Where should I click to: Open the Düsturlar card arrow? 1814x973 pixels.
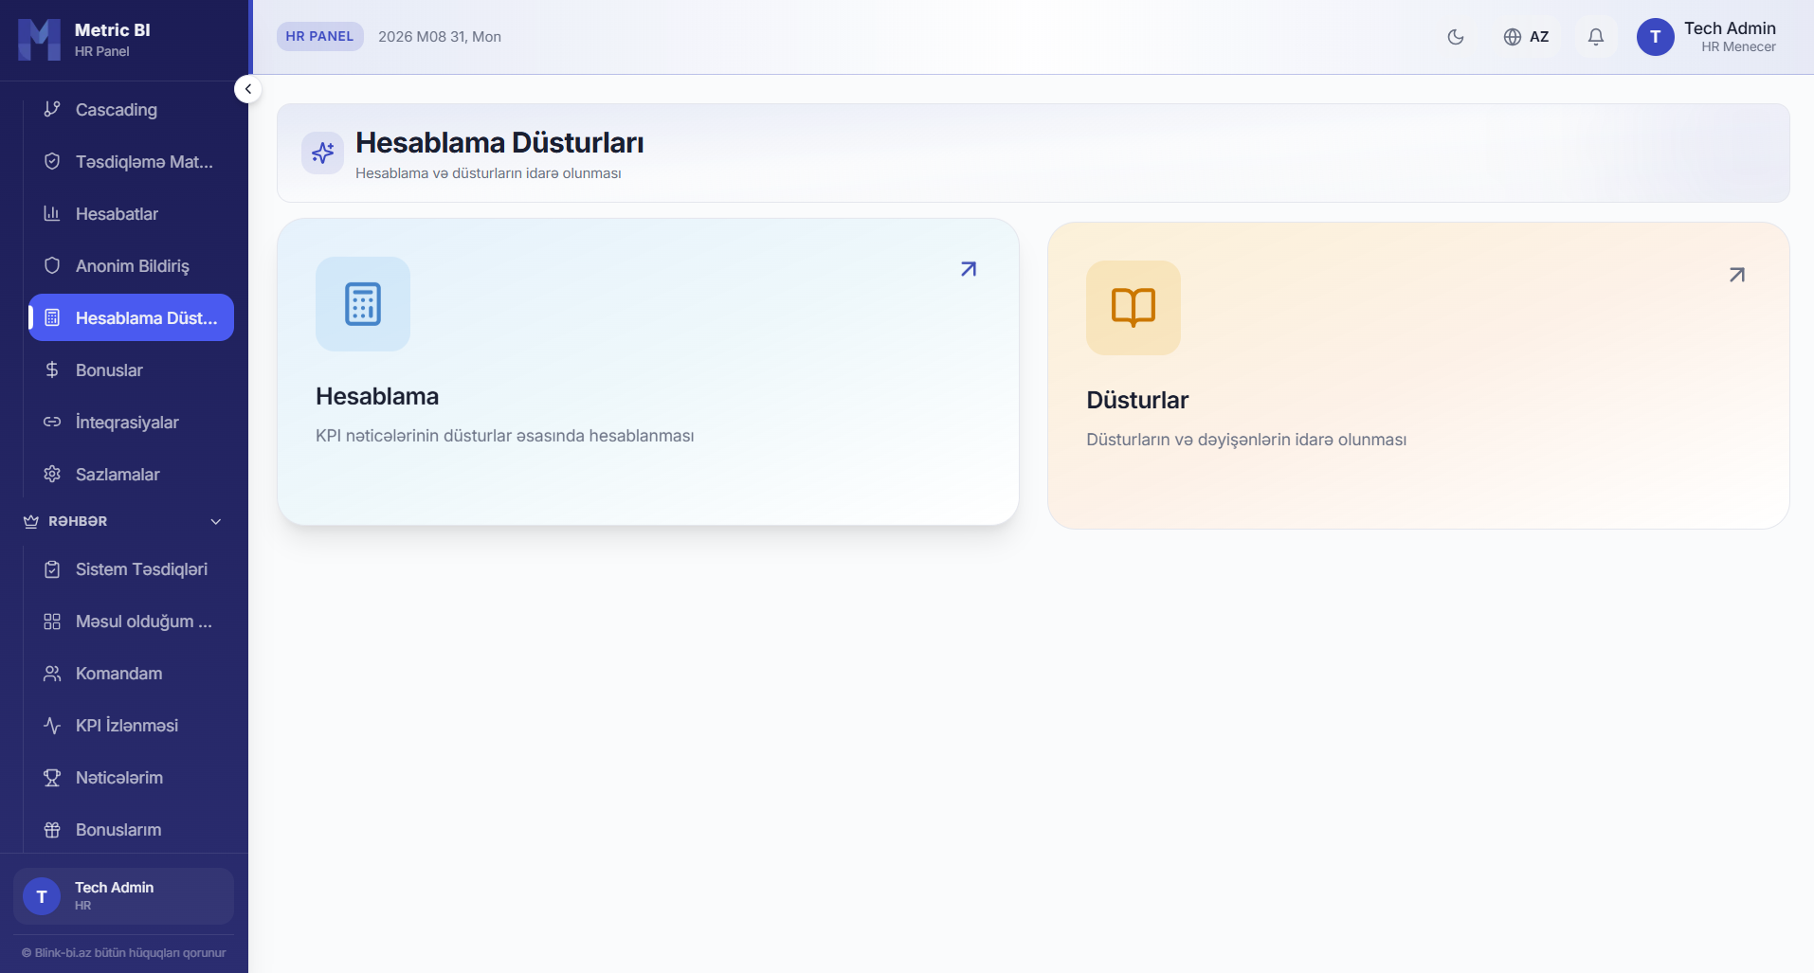[1737, 275]
